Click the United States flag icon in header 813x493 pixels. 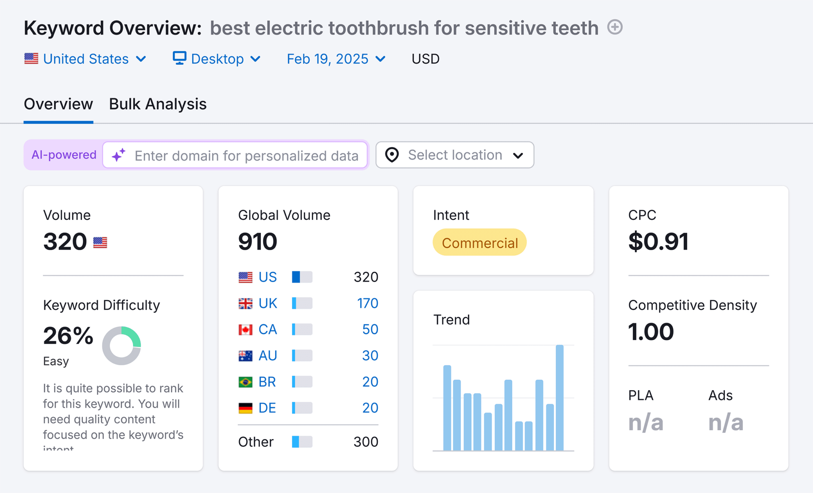(31, 59)
